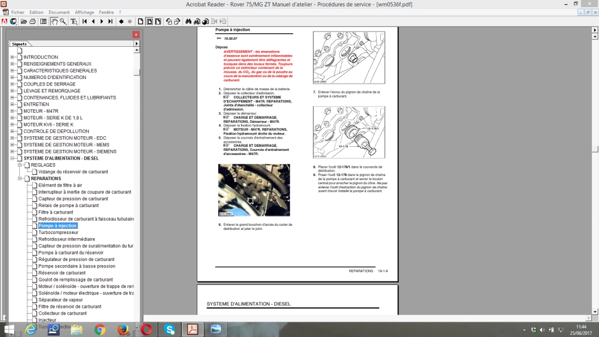Click the Adobe logo toolbar icon
The height and width of the screenshot is (337, 599).
pos(4,22)
